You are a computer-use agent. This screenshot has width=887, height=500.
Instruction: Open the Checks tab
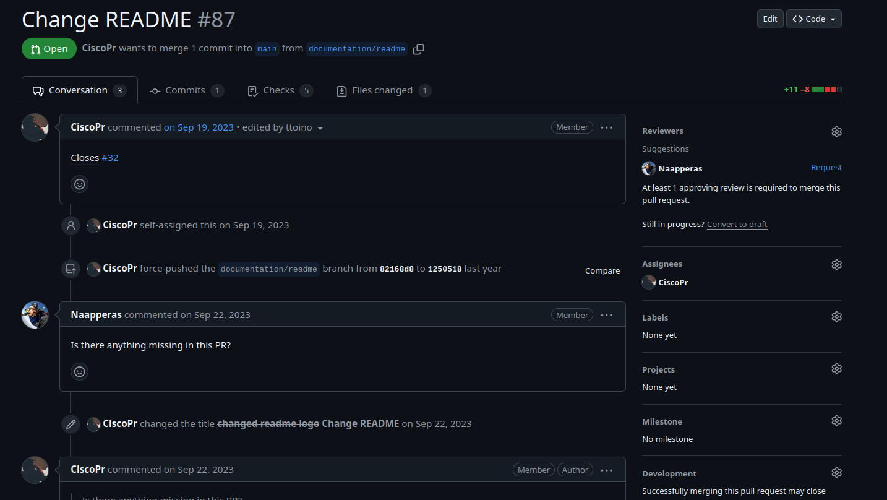(280, 90)
